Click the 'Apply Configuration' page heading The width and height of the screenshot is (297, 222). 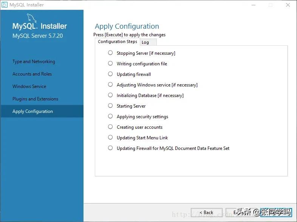tap(127, 26)
